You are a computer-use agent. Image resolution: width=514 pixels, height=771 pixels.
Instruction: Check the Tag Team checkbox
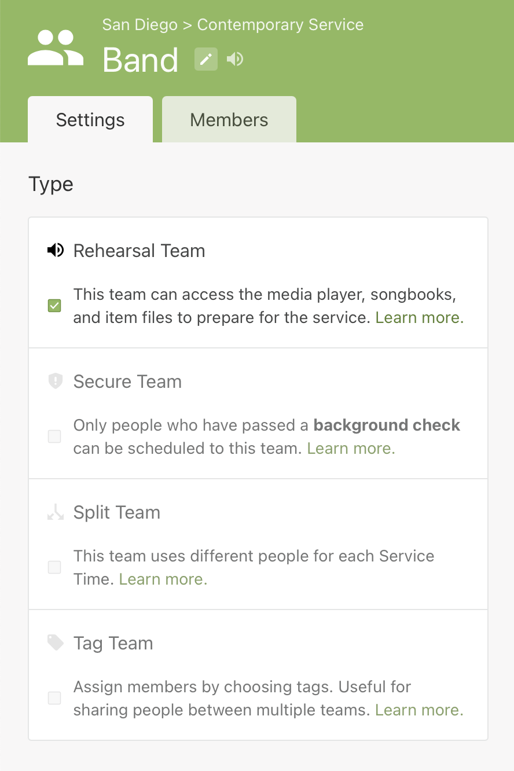(x=54, y=698)
